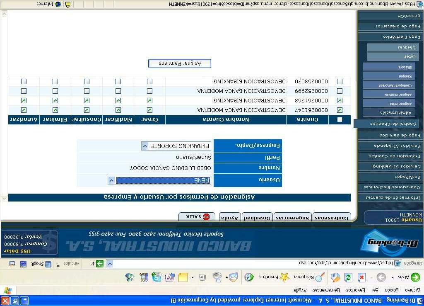
Task: Open the Herramientas menu
Action: click(x=326, y=290)
